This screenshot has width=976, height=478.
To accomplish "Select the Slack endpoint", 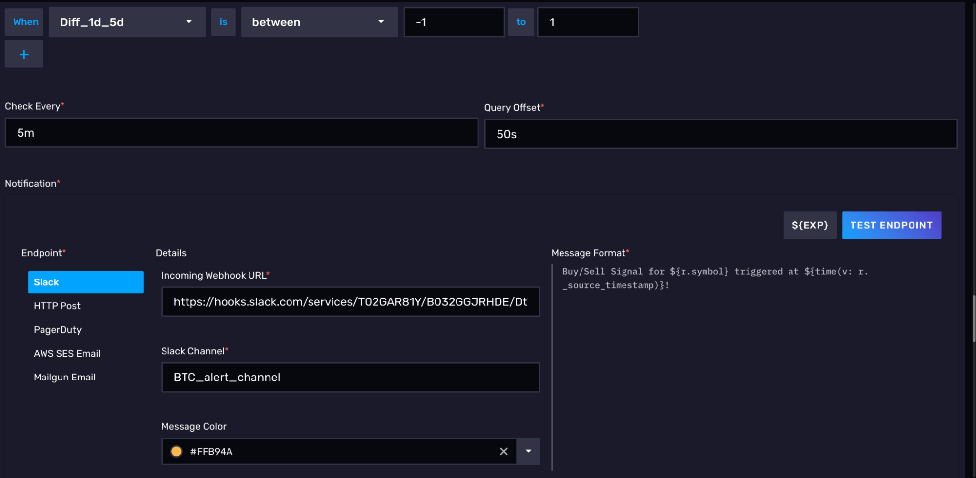I will click(x=85, y=282).
